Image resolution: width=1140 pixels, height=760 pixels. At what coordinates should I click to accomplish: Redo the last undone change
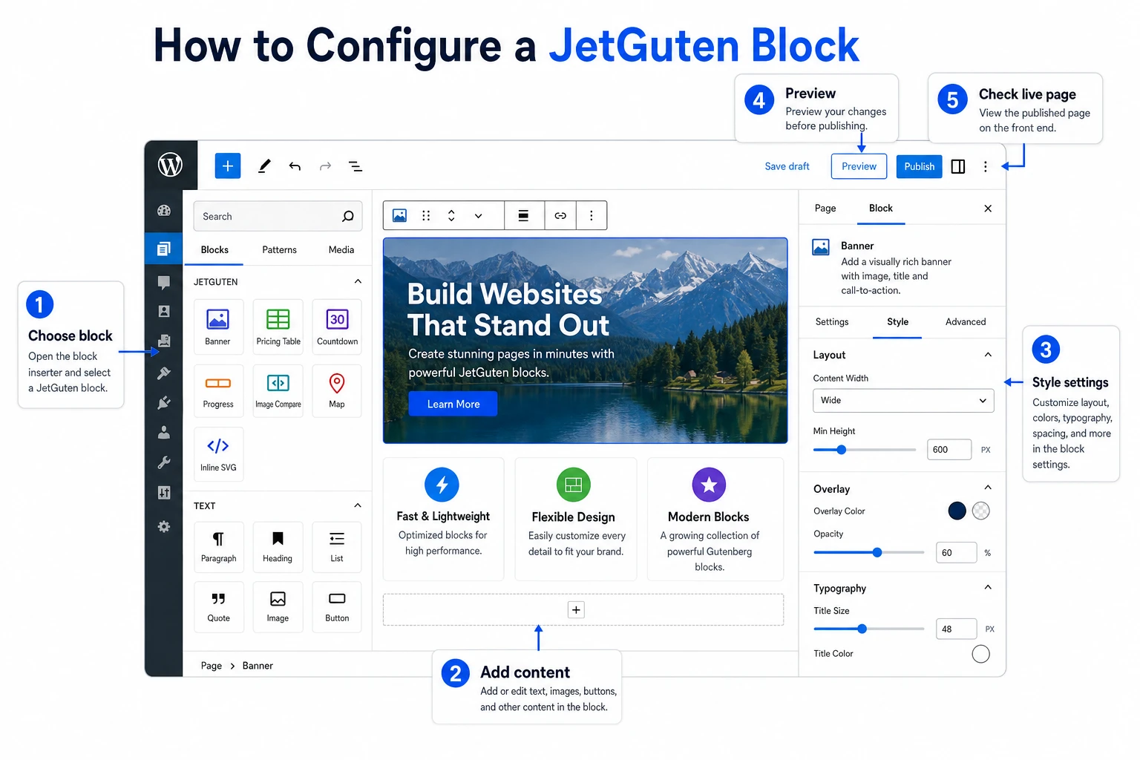tap(325, 166)
